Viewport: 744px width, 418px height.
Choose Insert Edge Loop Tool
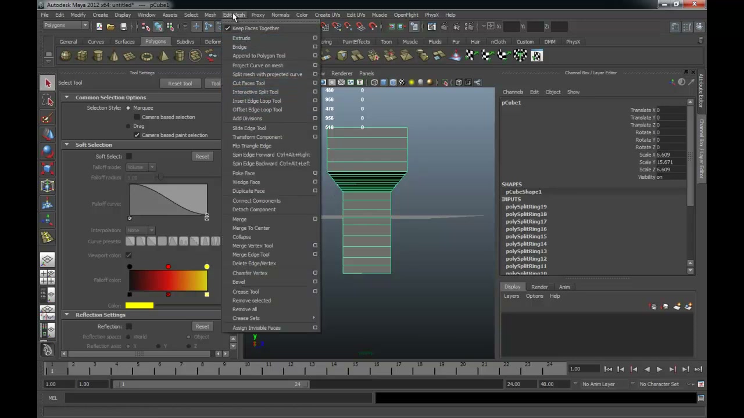click(256, 101)
